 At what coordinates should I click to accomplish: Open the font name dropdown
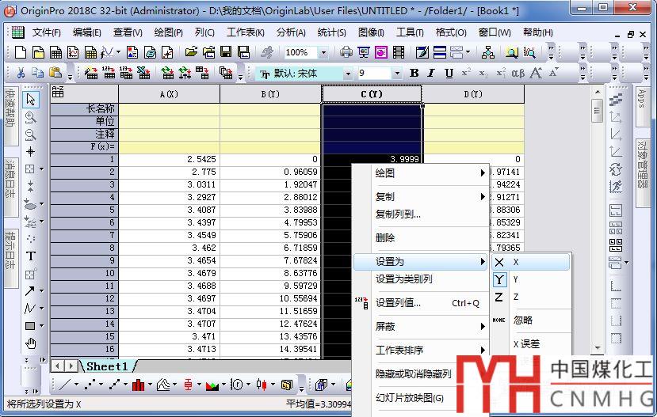[347, 73]
